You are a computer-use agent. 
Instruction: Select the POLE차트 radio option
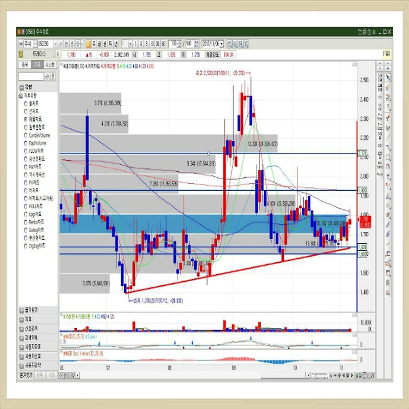tap(26, 207)
